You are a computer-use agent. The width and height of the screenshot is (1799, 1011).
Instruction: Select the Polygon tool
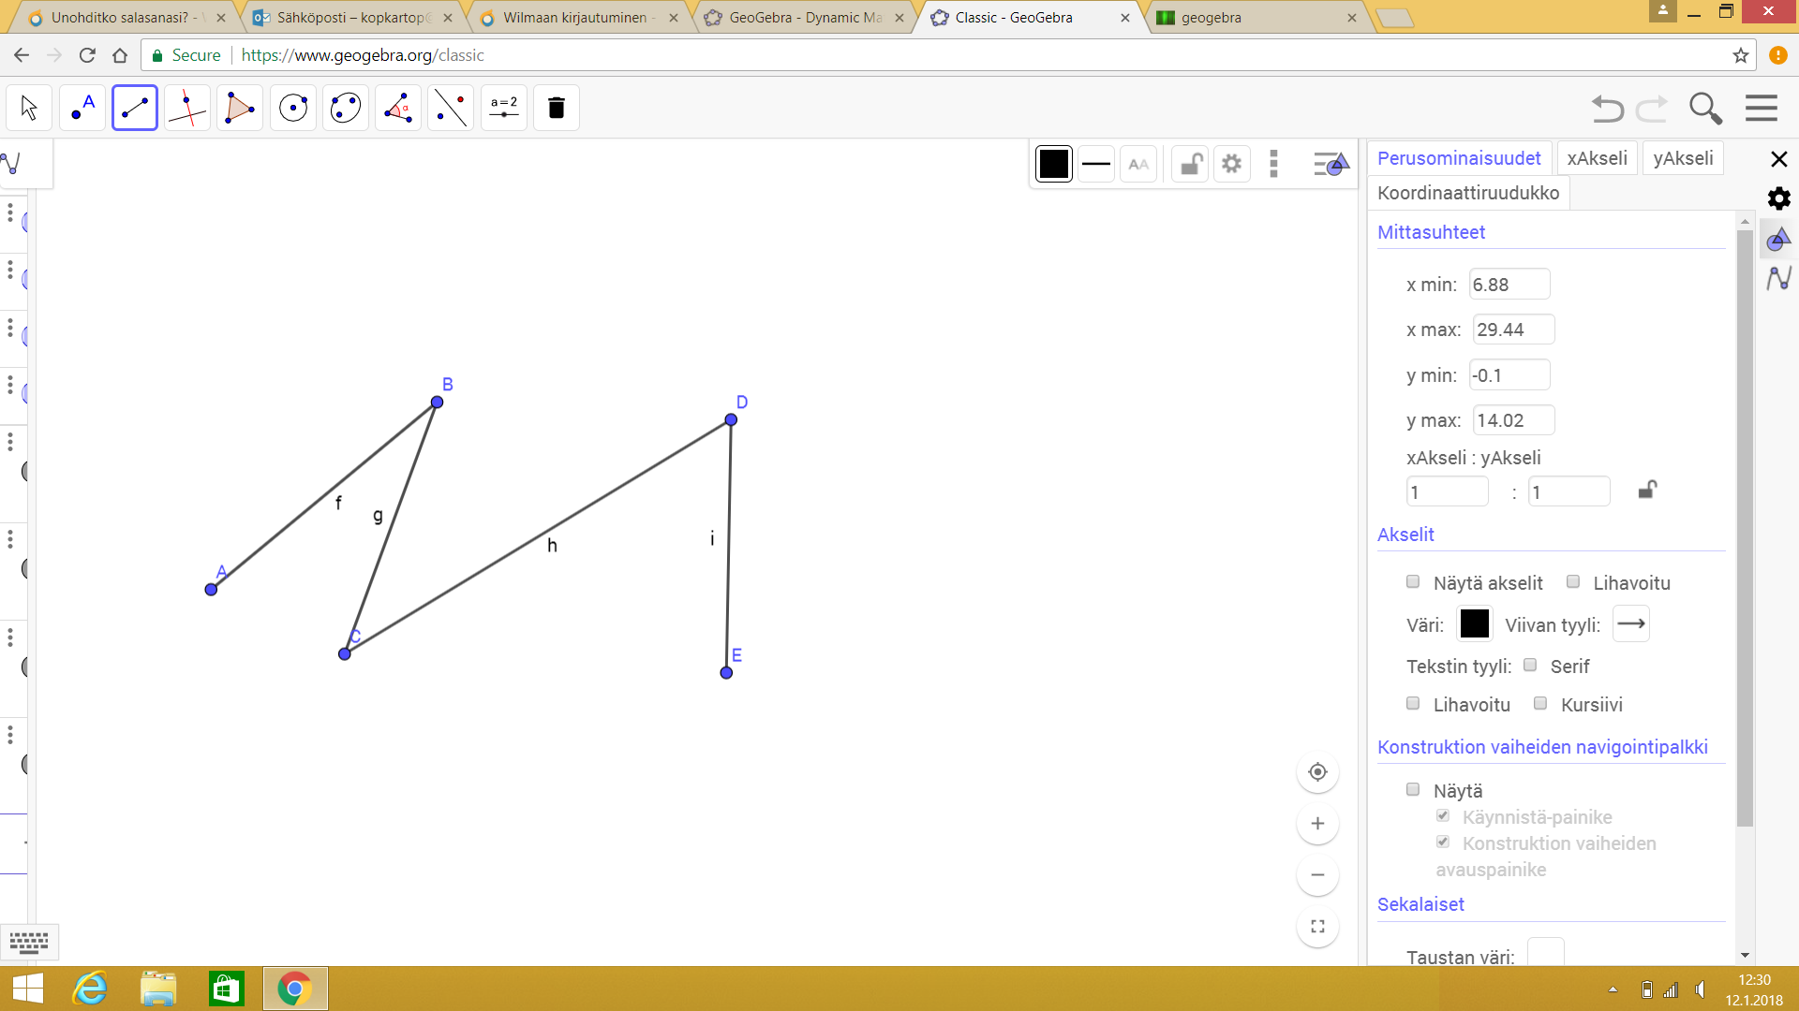[240, 108]
